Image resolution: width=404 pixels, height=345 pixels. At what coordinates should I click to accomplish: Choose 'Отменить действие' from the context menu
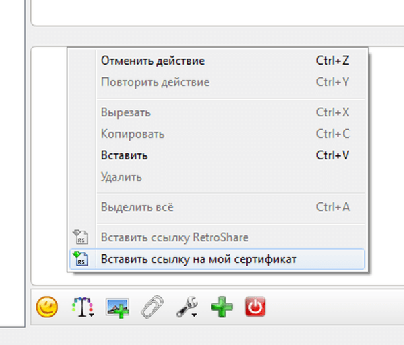pyautogui.click(x=152, y=61)
